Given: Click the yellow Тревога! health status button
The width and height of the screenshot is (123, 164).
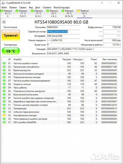Looking at the screenshot, I should pyautogui.click(x=11, y=35).
